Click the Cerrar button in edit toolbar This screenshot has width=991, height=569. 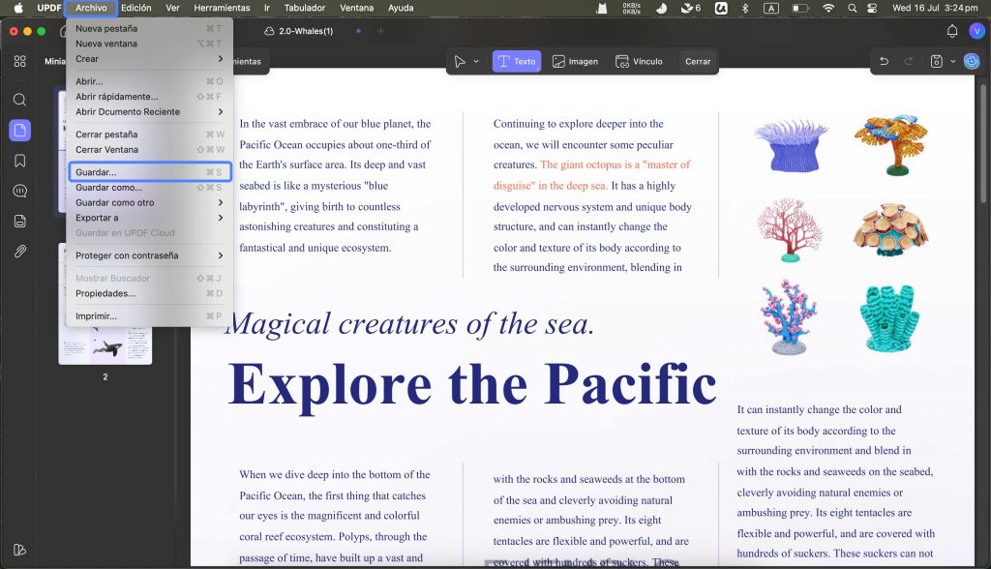click(x=698, y=61)
